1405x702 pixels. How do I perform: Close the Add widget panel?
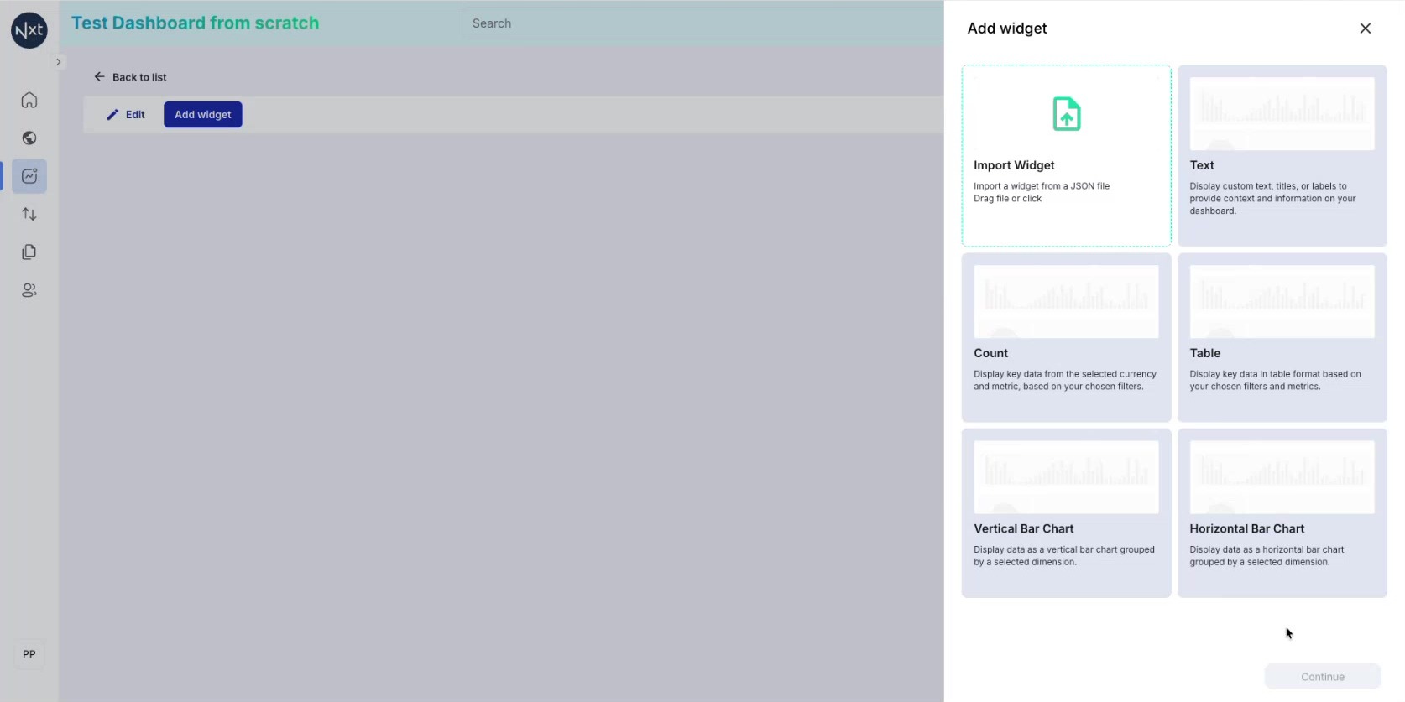point(1366,29)
